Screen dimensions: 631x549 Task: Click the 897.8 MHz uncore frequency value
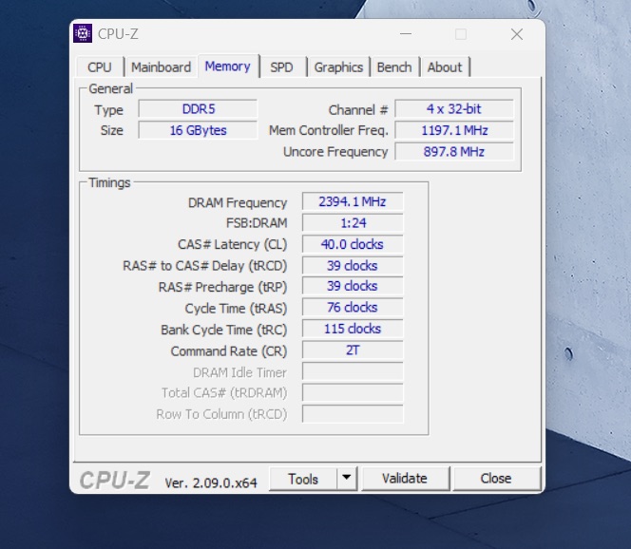454,152
